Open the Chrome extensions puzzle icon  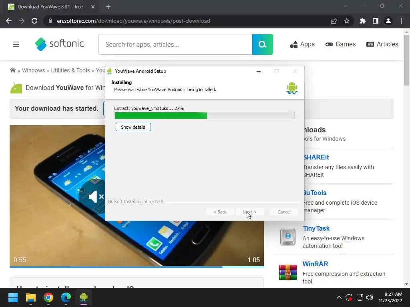click(363, 21)
